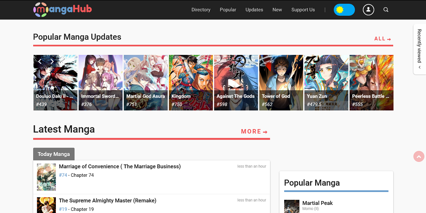Open Marriage of Convenience title link
This screenshot has height=213, width=426.
pos(120,166)
